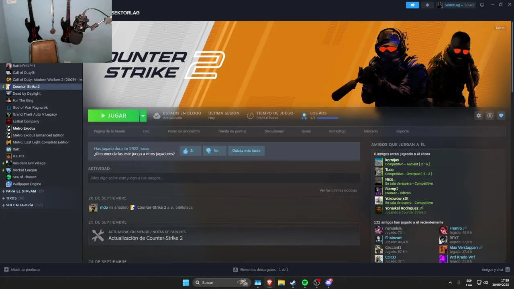Click the activity post input field
The width and height of the screenshot is (514, 289).
224,178
